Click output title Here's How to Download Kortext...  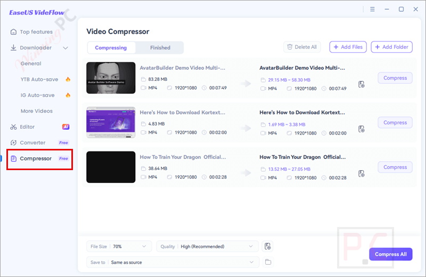(302, 113)
